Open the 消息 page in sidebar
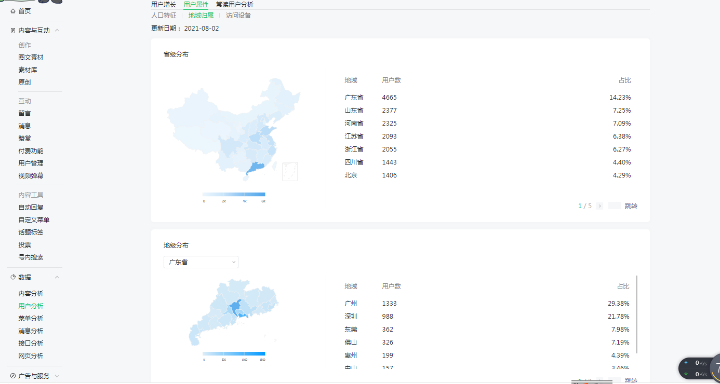Viewport: 720px width, 384px height. pyautogui.click(x=24, y=126)
